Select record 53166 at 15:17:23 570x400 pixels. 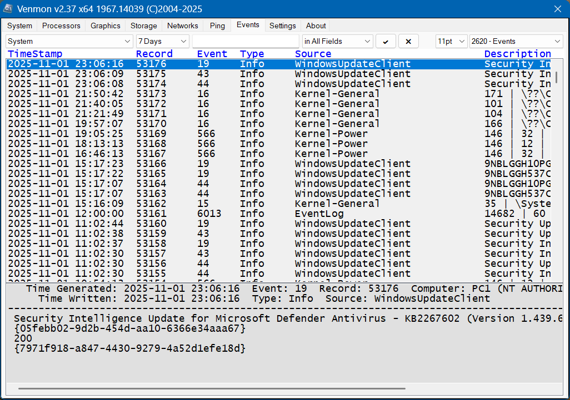pos(279,164)
